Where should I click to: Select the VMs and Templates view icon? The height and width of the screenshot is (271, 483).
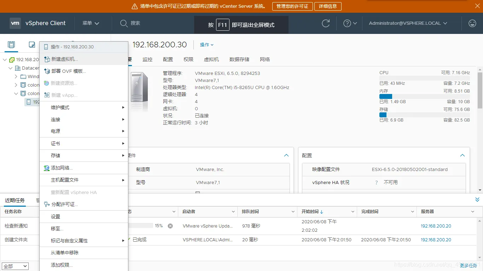(x=32, y=45)
